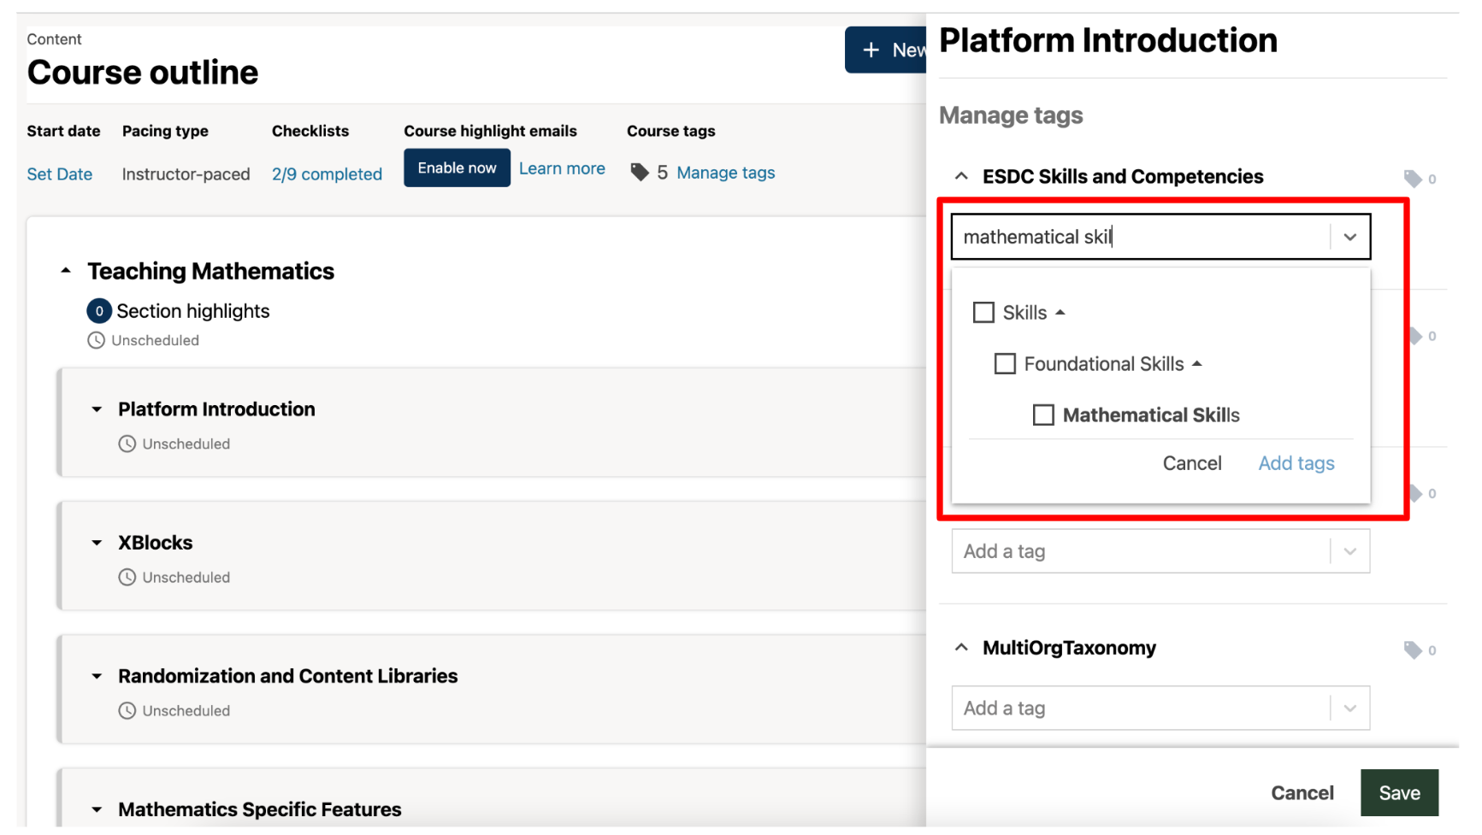Expand the XBlocks subsection

pyautogui.click(x=97, y=543)
